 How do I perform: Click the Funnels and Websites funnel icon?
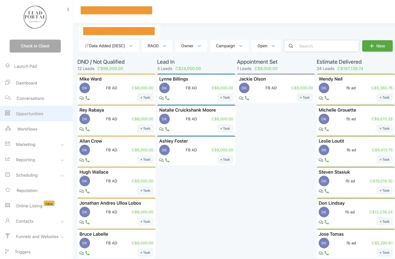pyautogui.click(x=8, y=236)
